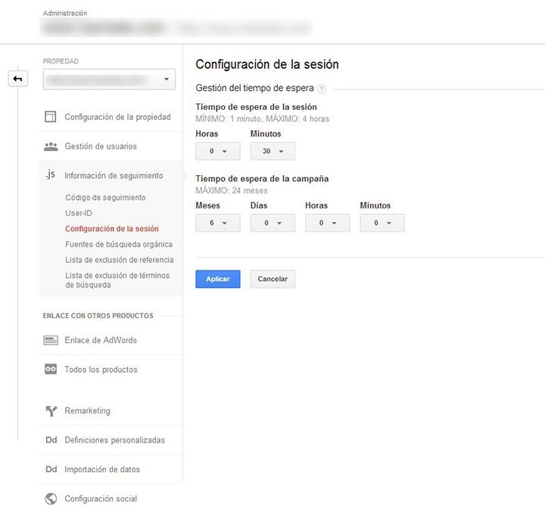Go to Definiciones personalizadas section
The width and height of the screenshot is (545, 519).
(x=114, y=440)
